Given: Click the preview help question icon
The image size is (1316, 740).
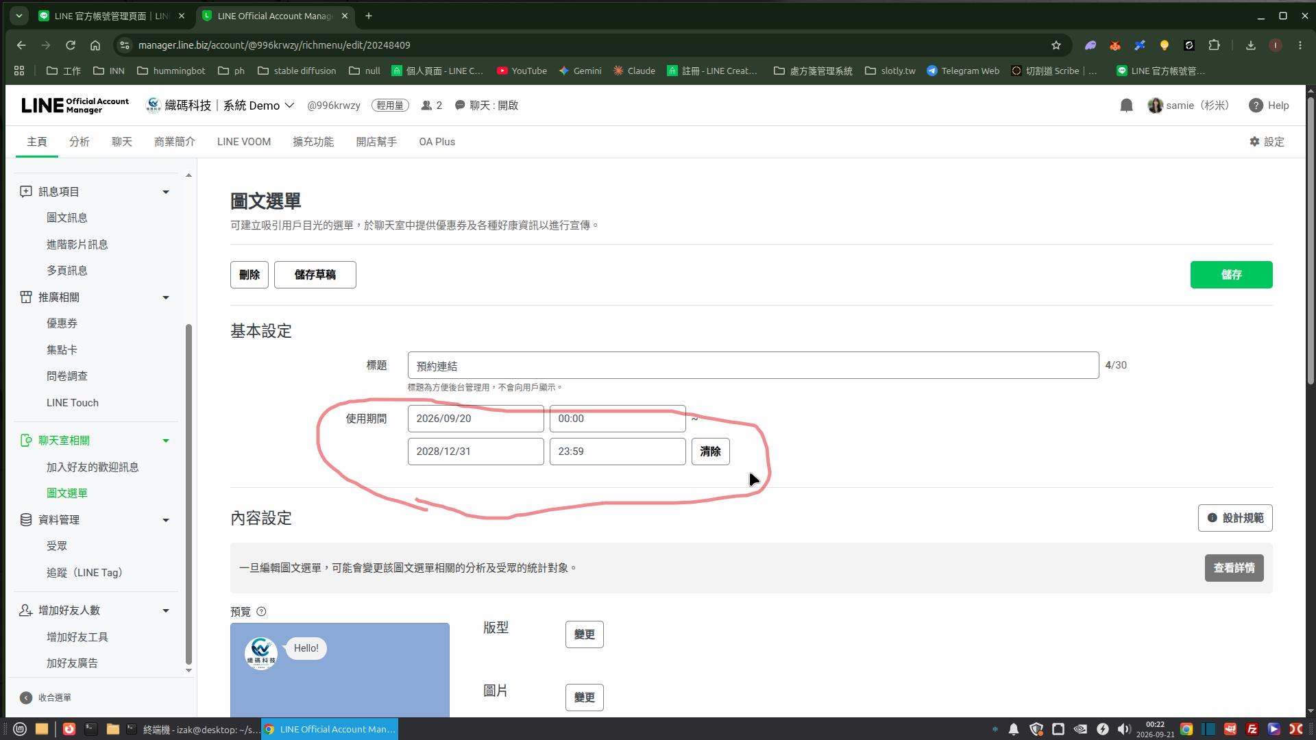Looking at the screenshot, I should 261,612.
